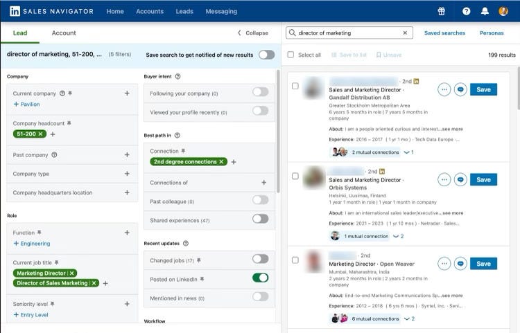Expand Past company filter
520x333 pixels.
pos(127,154)
